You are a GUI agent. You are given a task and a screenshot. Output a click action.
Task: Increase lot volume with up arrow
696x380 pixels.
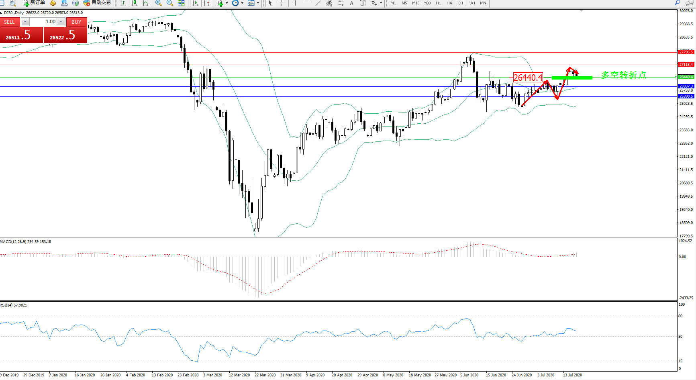click(61, 22)
